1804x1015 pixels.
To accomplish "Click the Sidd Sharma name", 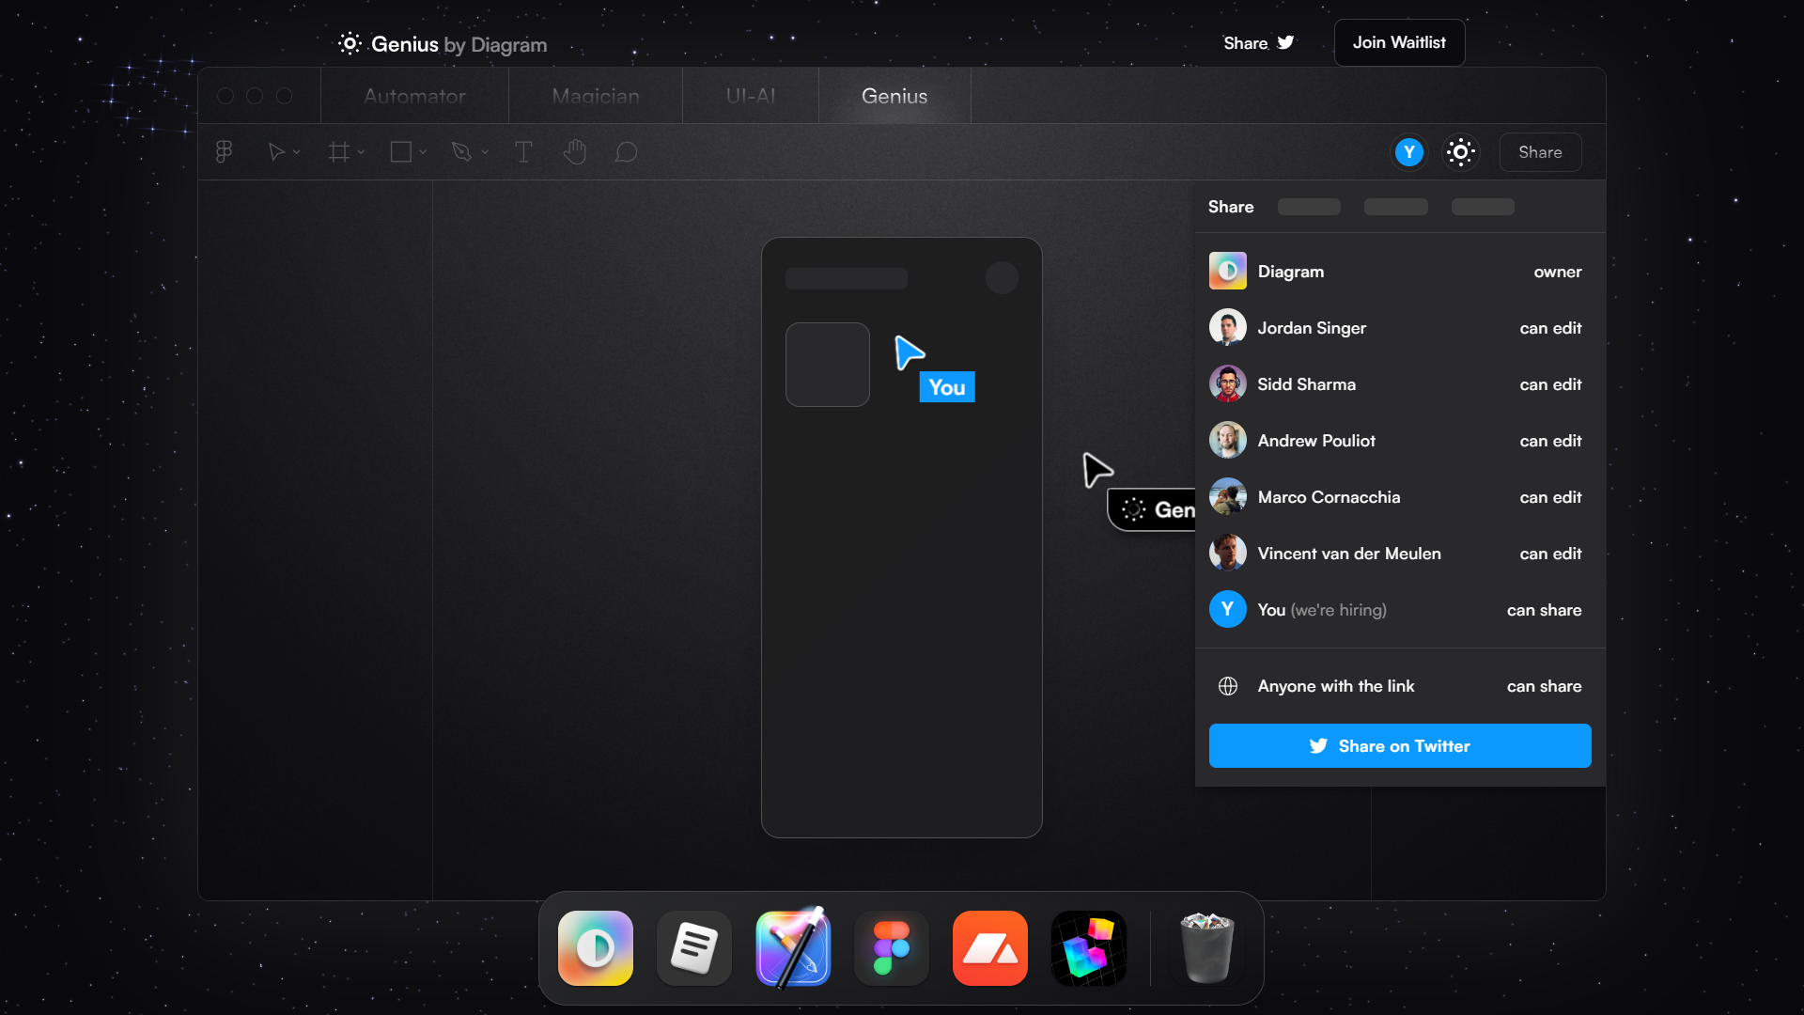I will (x=1306, y=384).
